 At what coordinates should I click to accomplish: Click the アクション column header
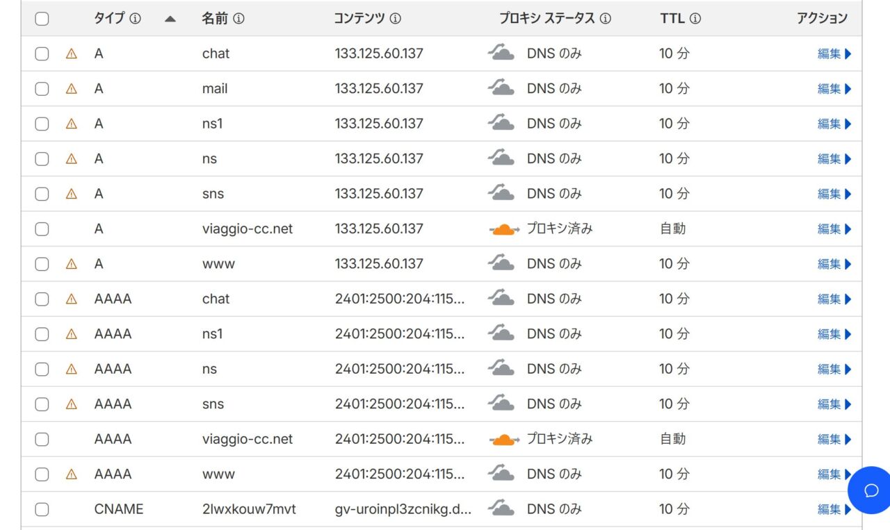[821, 19]
